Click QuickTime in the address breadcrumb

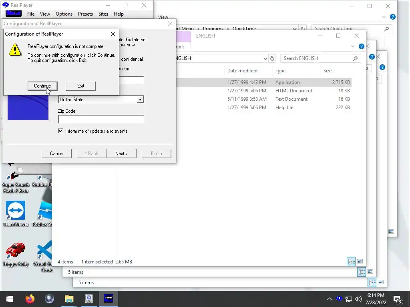[244, 28]
